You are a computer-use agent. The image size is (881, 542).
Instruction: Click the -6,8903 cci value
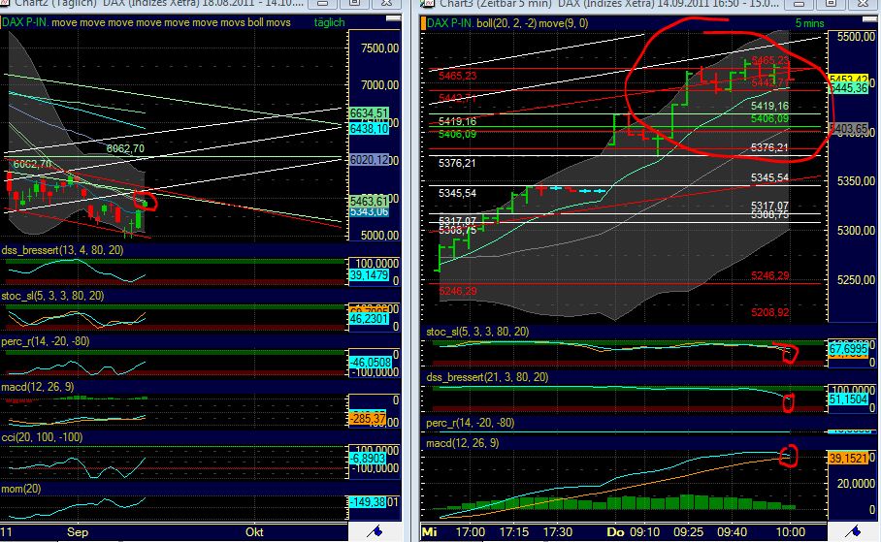point(368,458)
